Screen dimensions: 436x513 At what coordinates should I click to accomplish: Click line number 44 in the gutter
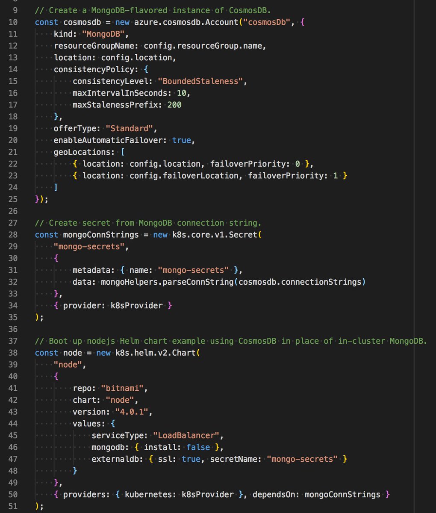pos(13,424)
